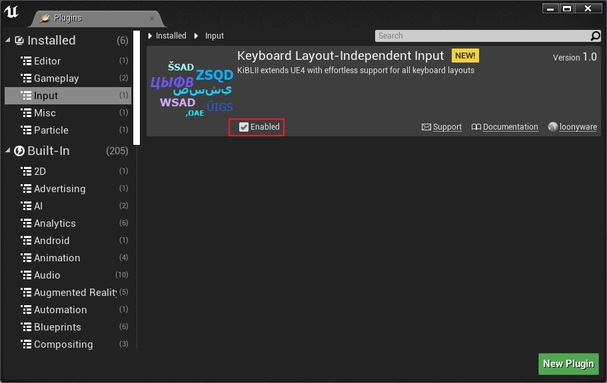Click the list icon beside Augmented Reality
Image resolution: width=607 pixels, height=383 pixels.
click(x=26, y=293)
